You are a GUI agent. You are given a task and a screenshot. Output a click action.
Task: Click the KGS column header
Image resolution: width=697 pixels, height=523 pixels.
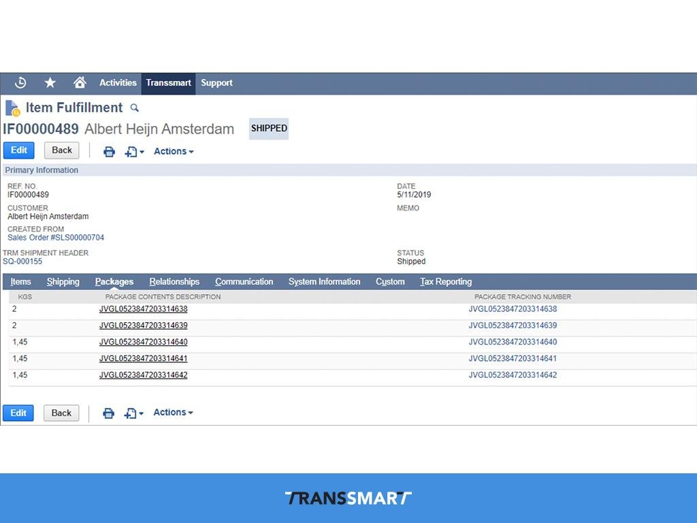(x=25, y=297)
